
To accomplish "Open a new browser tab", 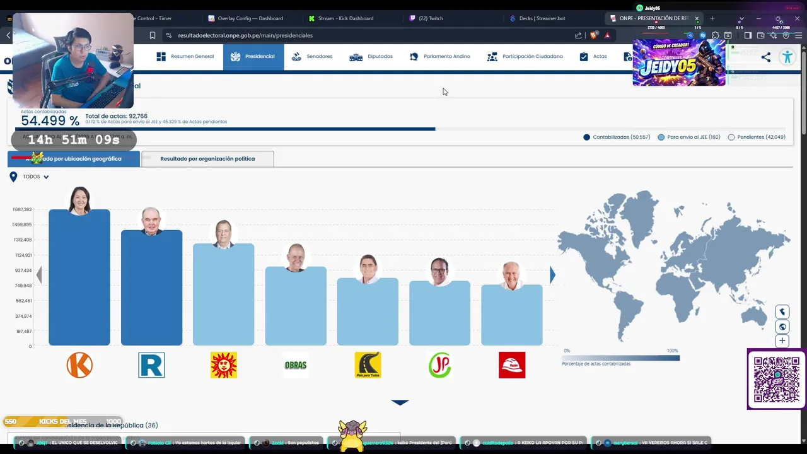I will click(x=712, y=18).
